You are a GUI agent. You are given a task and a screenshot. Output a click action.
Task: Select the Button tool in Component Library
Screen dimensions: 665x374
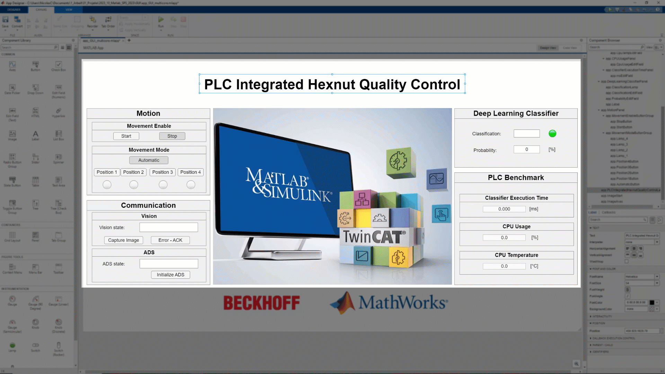(x=35, y=67)
